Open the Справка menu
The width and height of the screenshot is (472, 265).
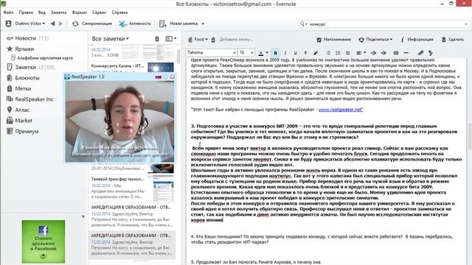coord(119,13)
